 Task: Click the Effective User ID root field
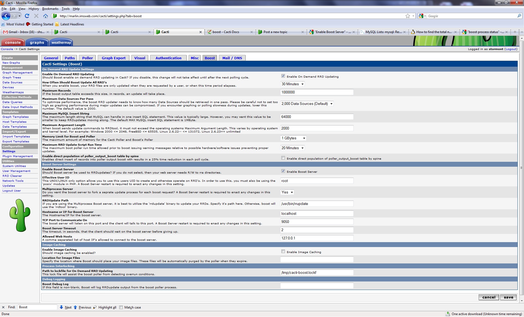click(x=317, y=181)
